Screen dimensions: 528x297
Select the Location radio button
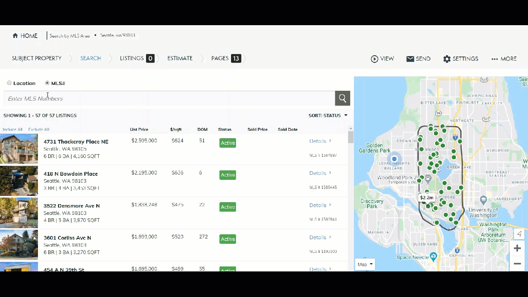pos(9,83)
